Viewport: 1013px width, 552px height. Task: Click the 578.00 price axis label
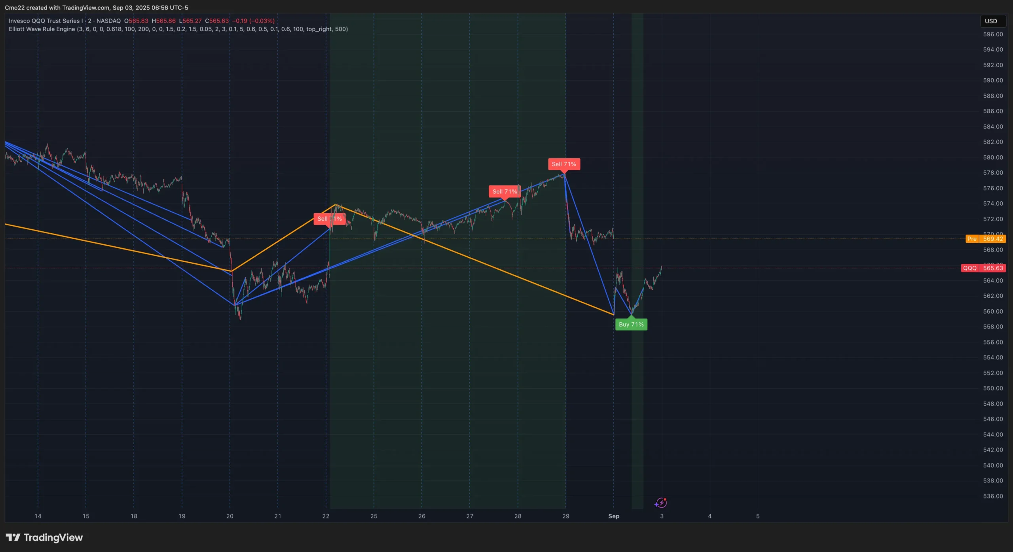point(993,173)
